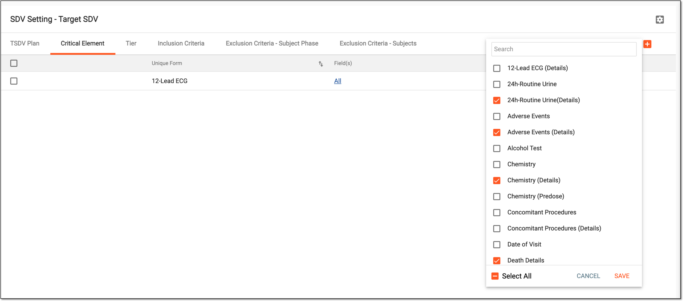Open Exclusion Criteria - Subjects tab

pos(378,43)
